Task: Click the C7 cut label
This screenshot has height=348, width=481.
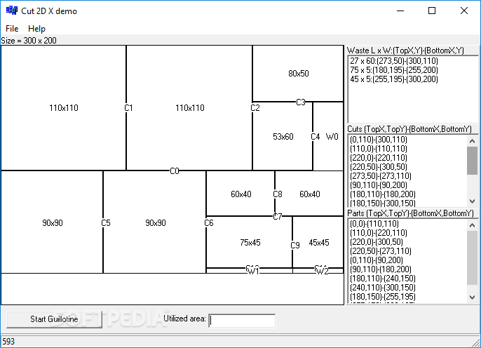Action: 278,217
